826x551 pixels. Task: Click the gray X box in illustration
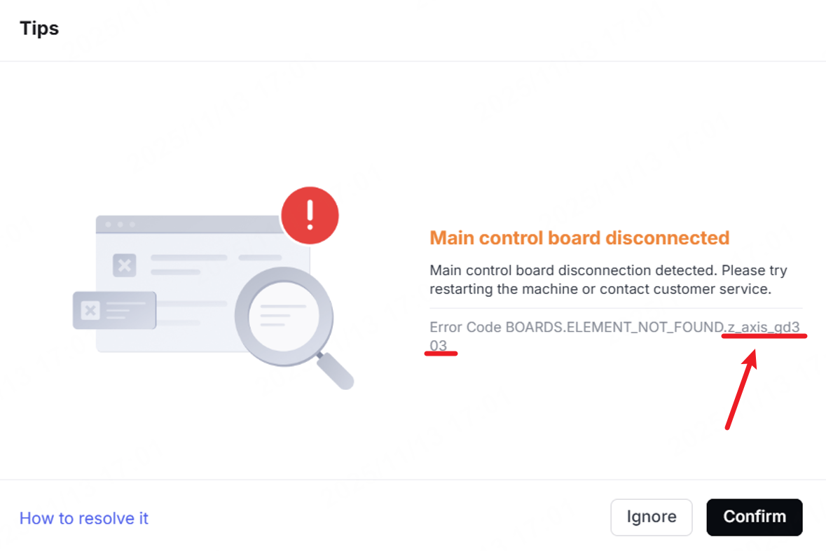coord(124,265)
